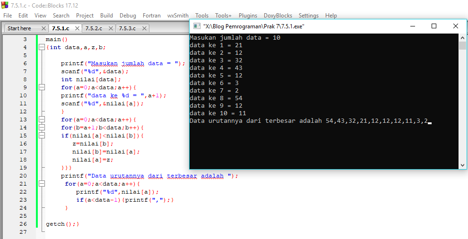Open the DoxyBlocks menu
Image resolution: width=468 pixels, height=239 pixels.
(278, 16)
